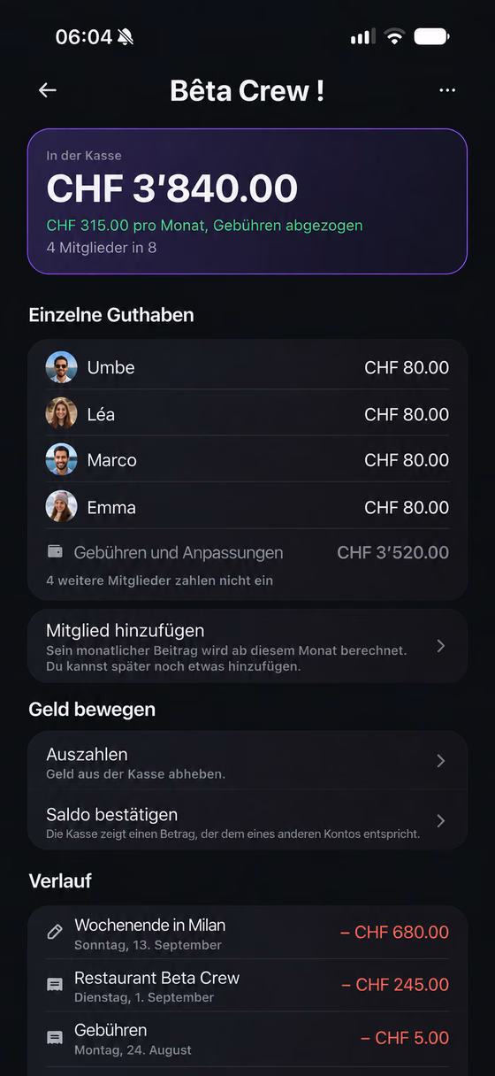Tap the wallet icon beside Gebühren und Anpassungen
This screenshot has height=1076, width=495.
click(x=55, y=551)
